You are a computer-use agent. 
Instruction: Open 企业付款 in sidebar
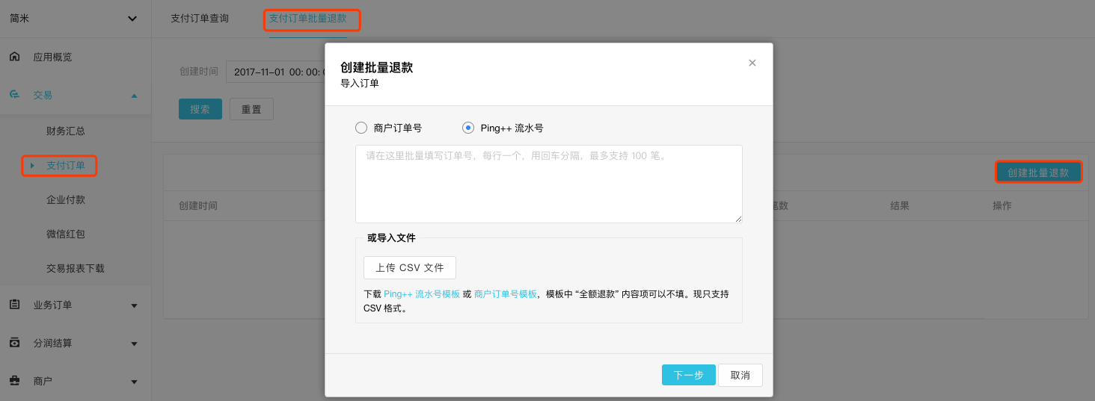pos(66,199)
